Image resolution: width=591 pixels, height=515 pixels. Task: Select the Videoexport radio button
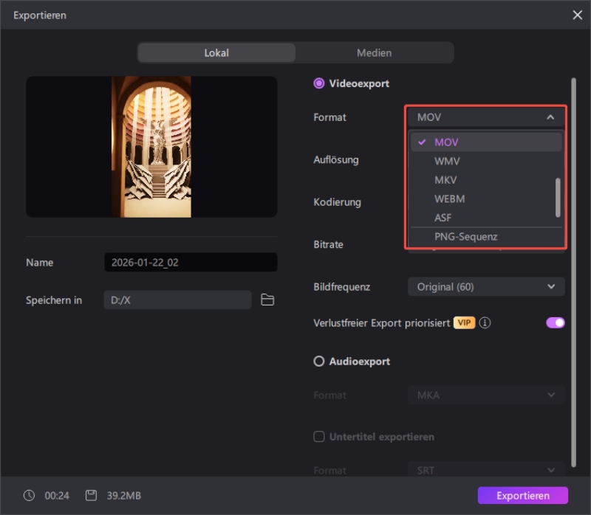pyautogui.click(x=318, y=83)
